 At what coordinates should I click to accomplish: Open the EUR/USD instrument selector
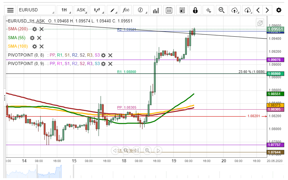click(x=36, y=10)
